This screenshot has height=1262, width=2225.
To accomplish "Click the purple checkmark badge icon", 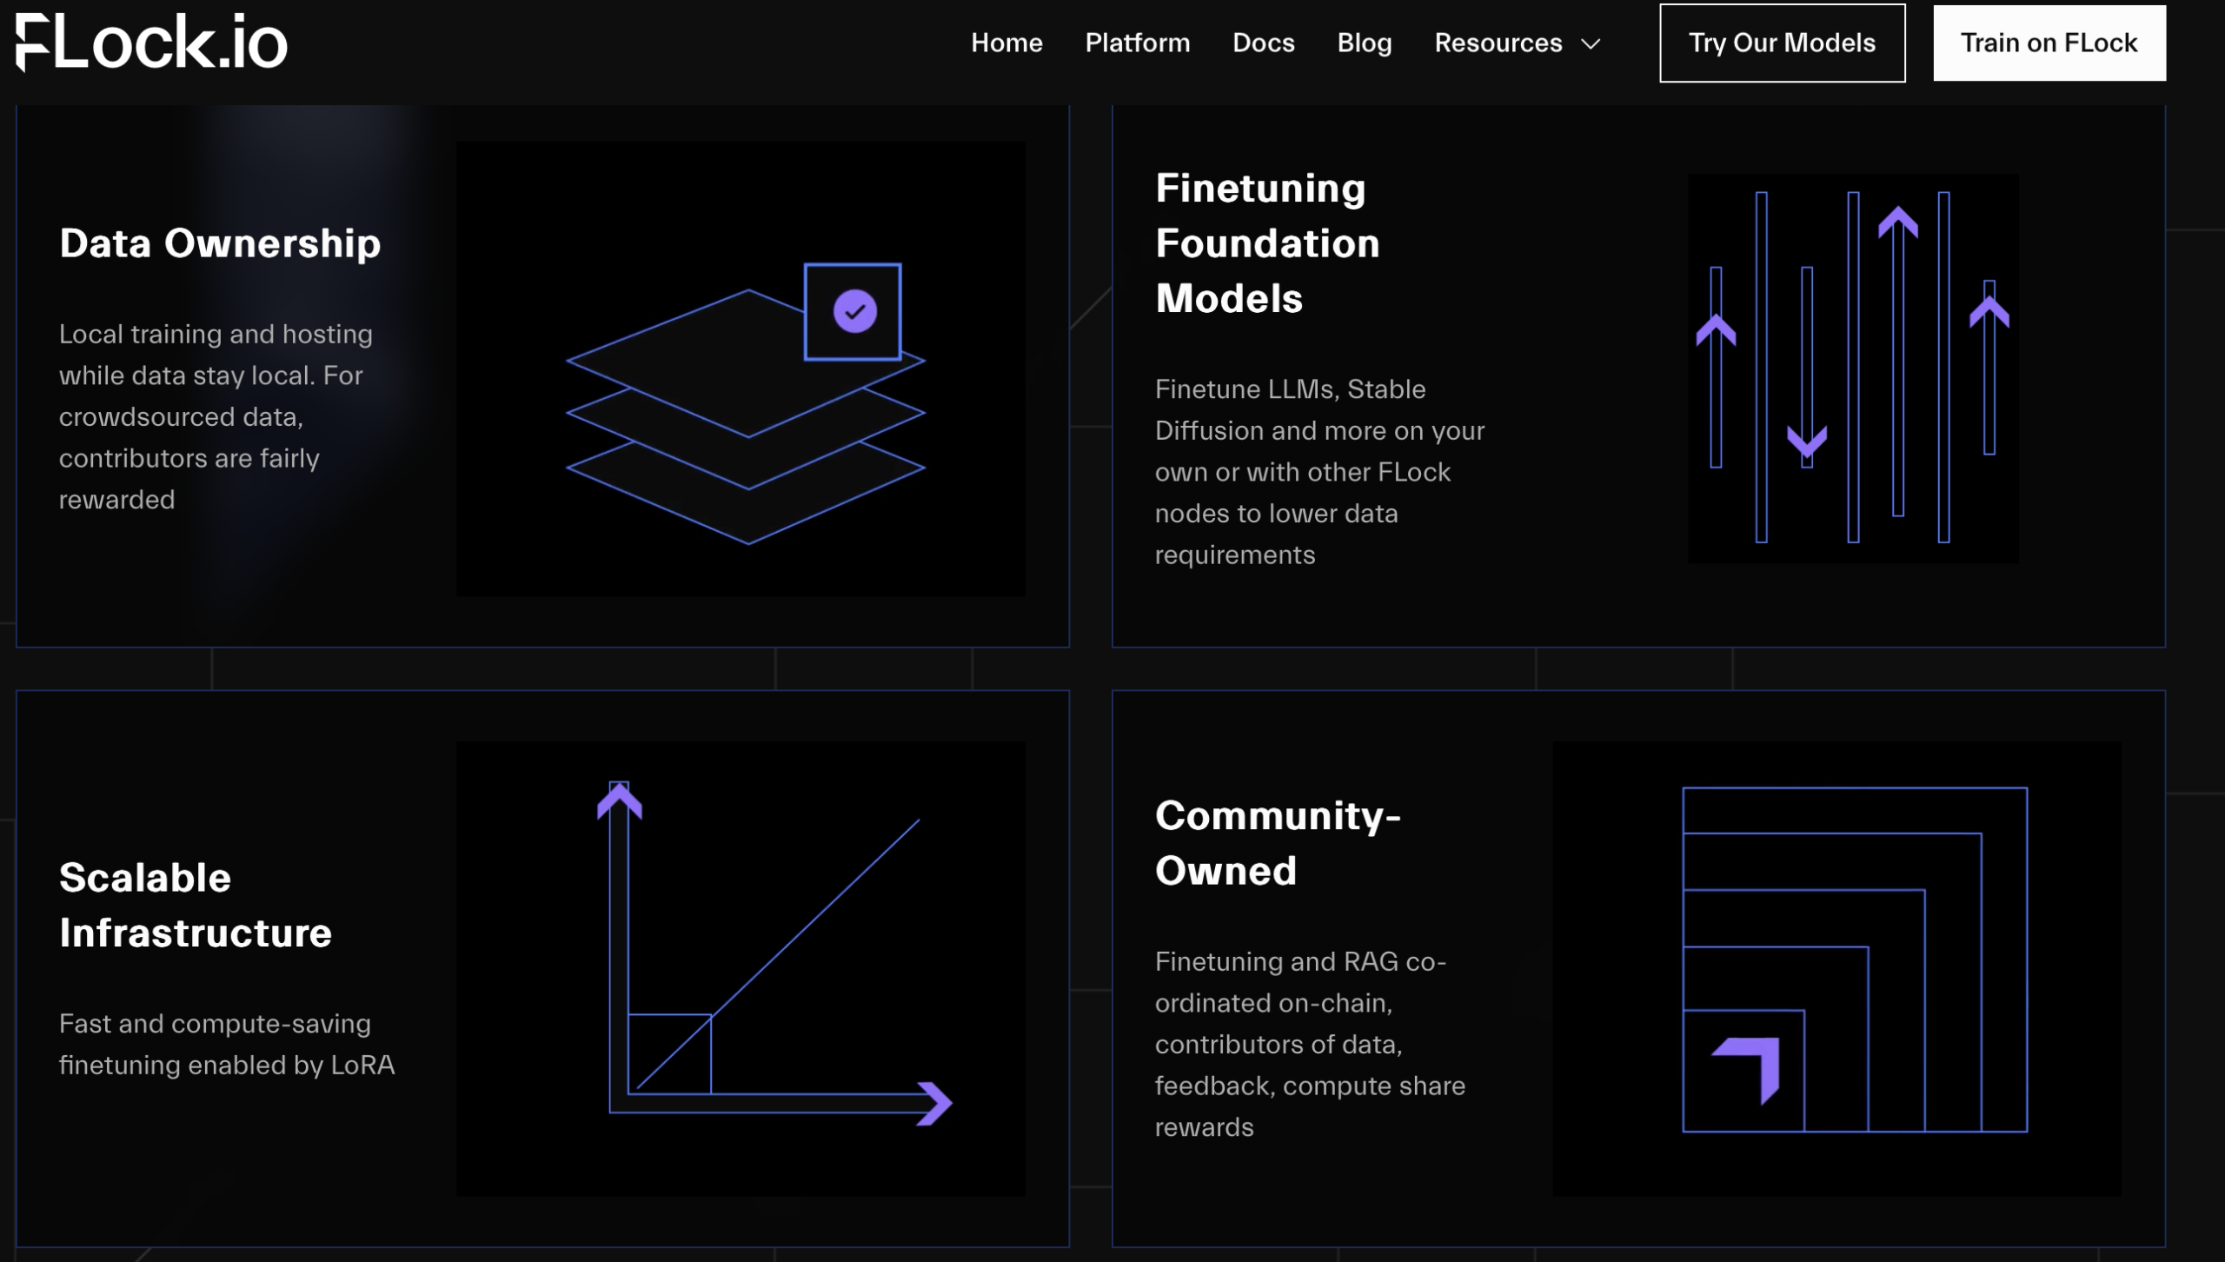I will [x=854, y=311].
